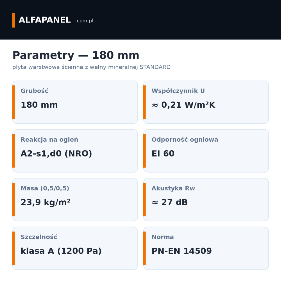Open the Grubość 180 mm card
The image size is (281, 281).
[x=75, y=102]
